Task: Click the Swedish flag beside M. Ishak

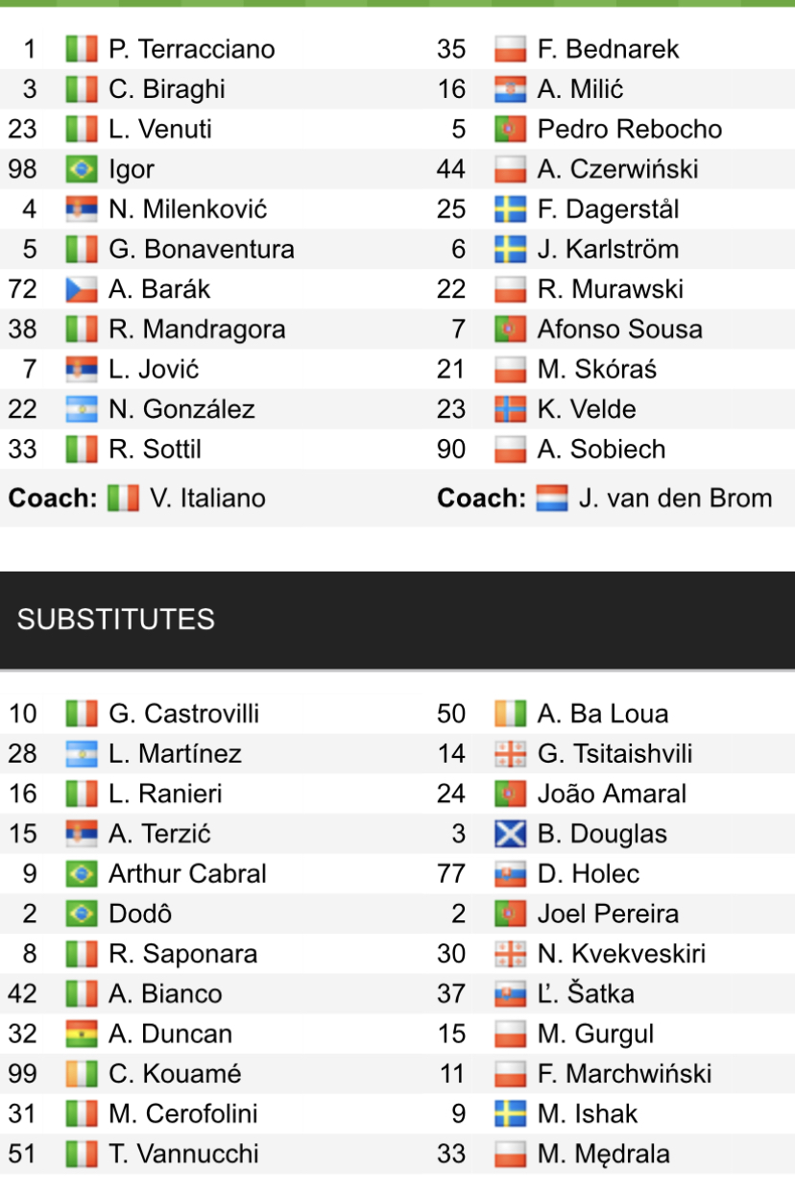Action: (x=510, y=1114)
